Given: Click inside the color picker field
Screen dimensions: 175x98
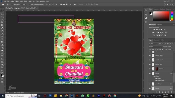Looking at the screenshot, I should (x=161, y=16).
